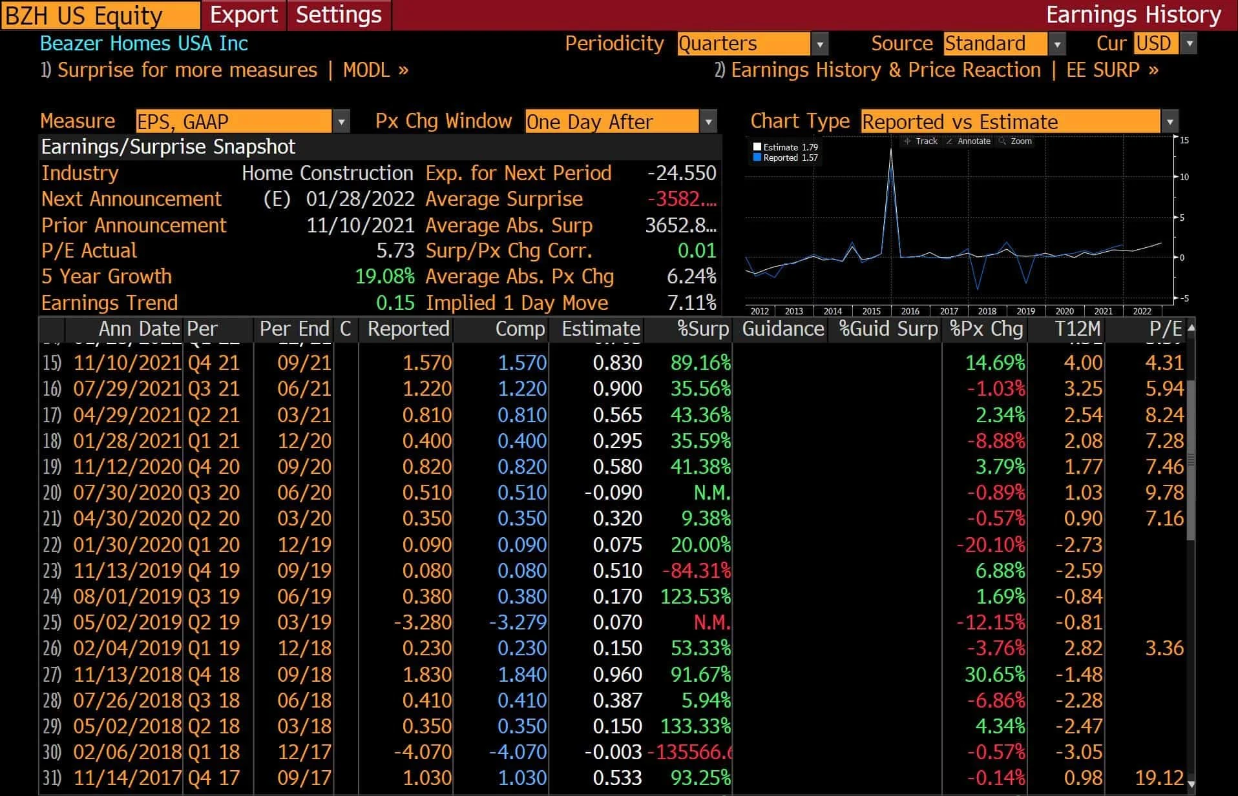Click the -24.550 Exp. for Next Period value
Viewport: 1238px width, 796px height.
(x=682, y=173)
